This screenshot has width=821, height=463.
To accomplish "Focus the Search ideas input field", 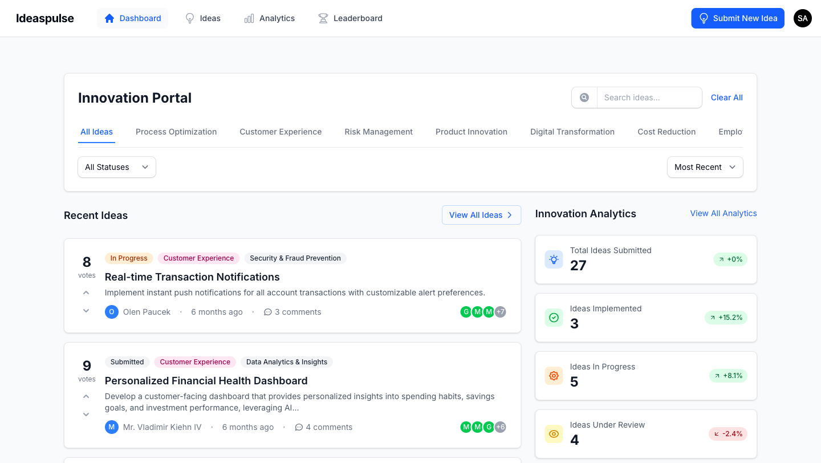I will [x=649, y=98].
